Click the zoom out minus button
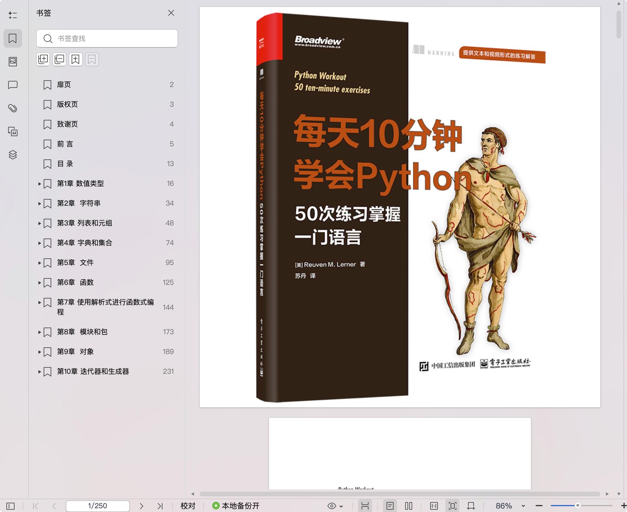The width and height of the screenshot is (627, 512). (539, 506)
